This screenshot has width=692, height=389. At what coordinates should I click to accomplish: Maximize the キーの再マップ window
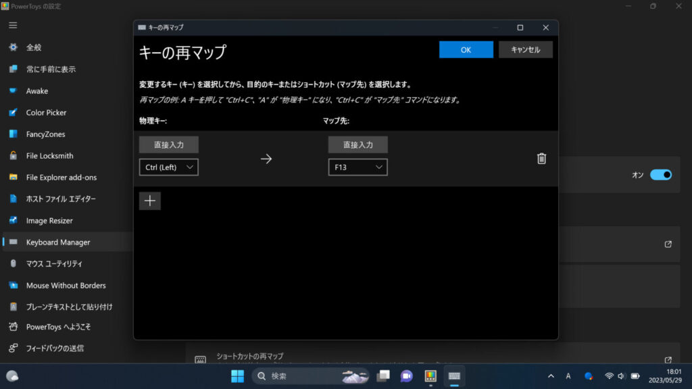tap(520, 27)
